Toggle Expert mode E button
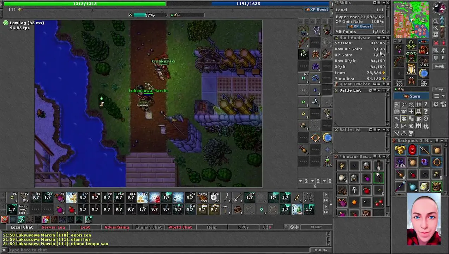Viewport: 449px width, 254px height. [x=443, y=58]
